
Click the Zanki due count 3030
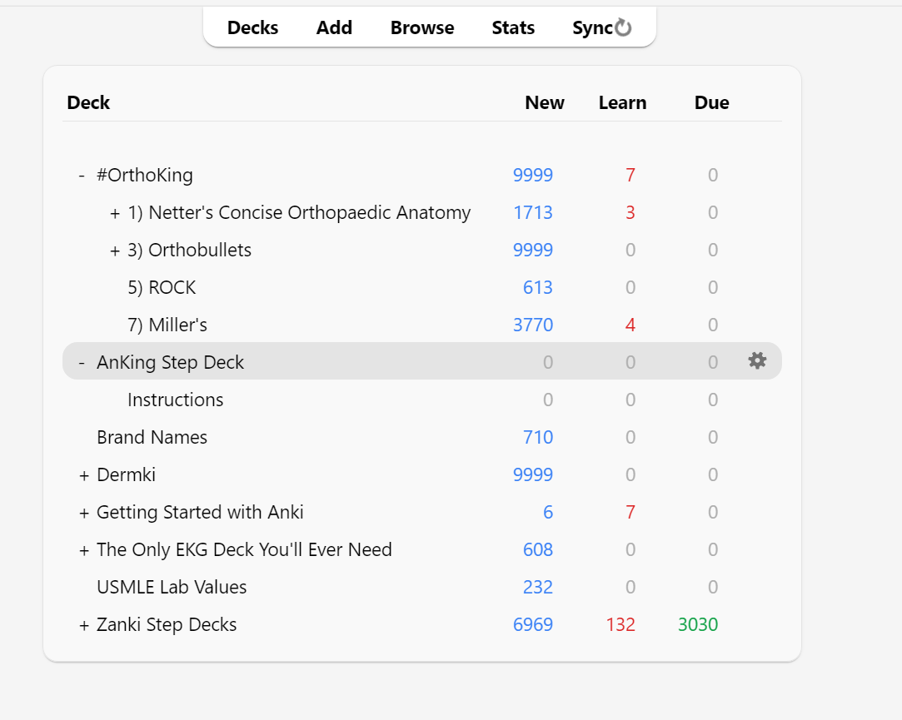(x=698, y=625)
